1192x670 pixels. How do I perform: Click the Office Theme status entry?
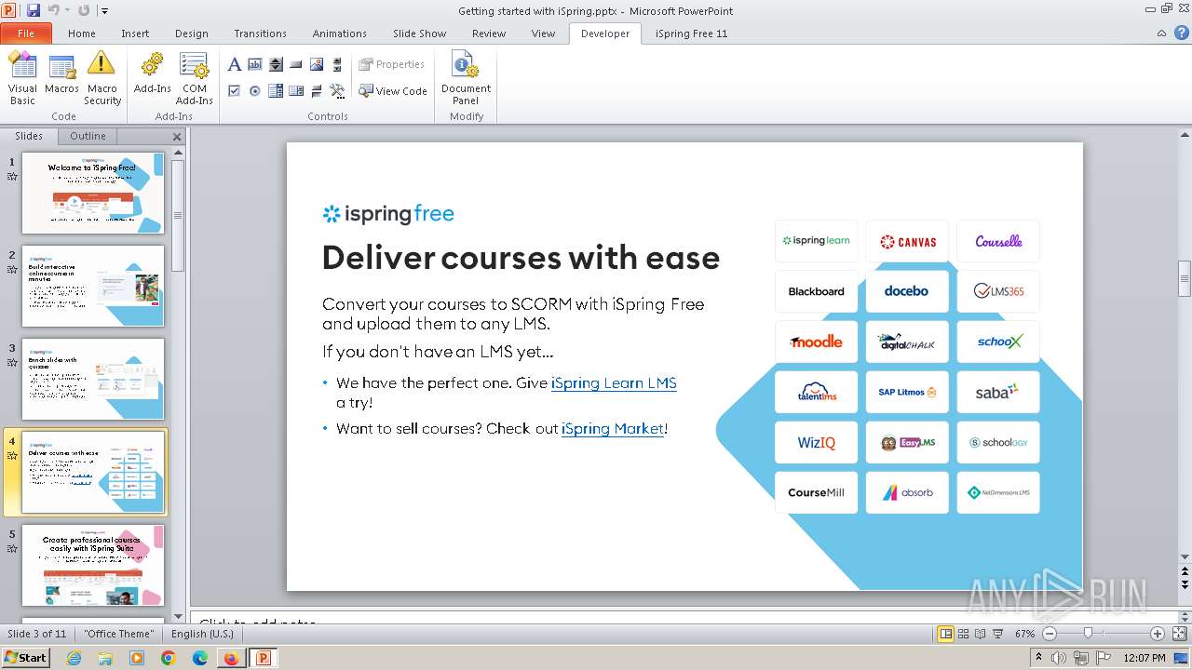[x=119, y=634]
